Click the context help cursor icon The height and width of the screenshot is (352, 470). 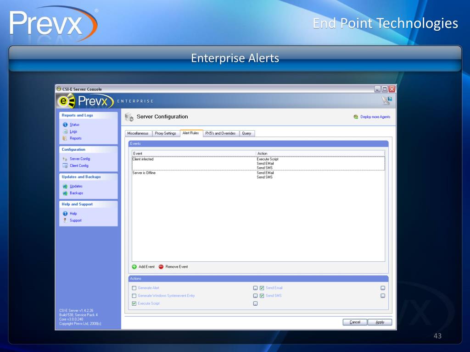386,100
